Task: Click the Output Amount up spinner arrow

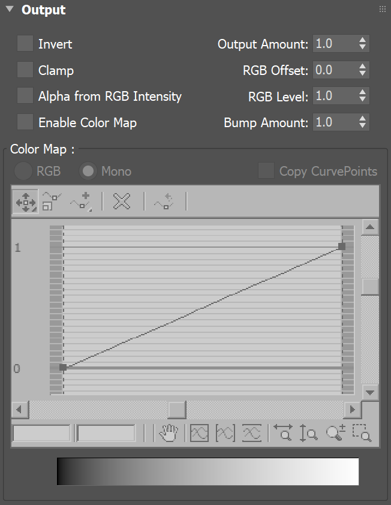Action: 363,40
